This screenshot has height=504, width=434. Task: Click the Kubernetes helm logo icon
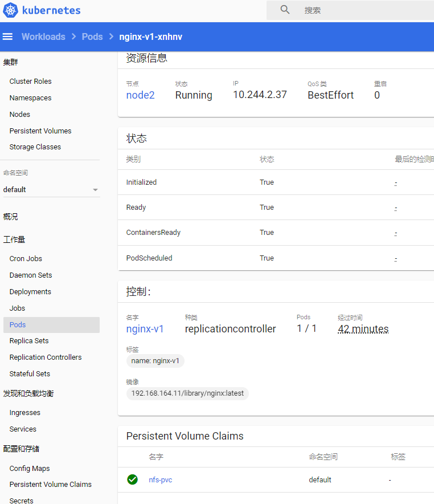(x=10, y=10)
